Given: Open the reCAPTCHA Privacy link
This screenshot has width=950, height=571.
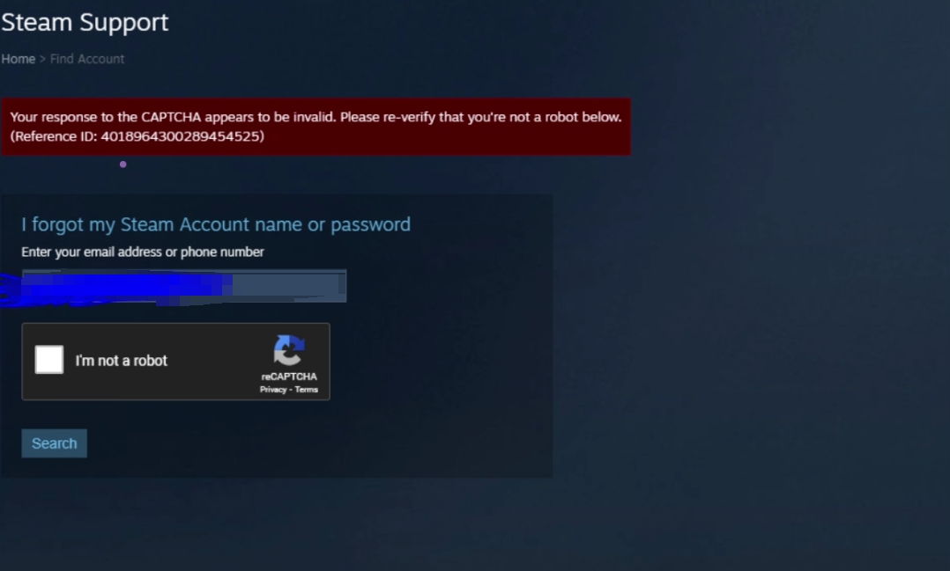Looking at the screenshot, I should pyautogui.click(x=272, y=390).
